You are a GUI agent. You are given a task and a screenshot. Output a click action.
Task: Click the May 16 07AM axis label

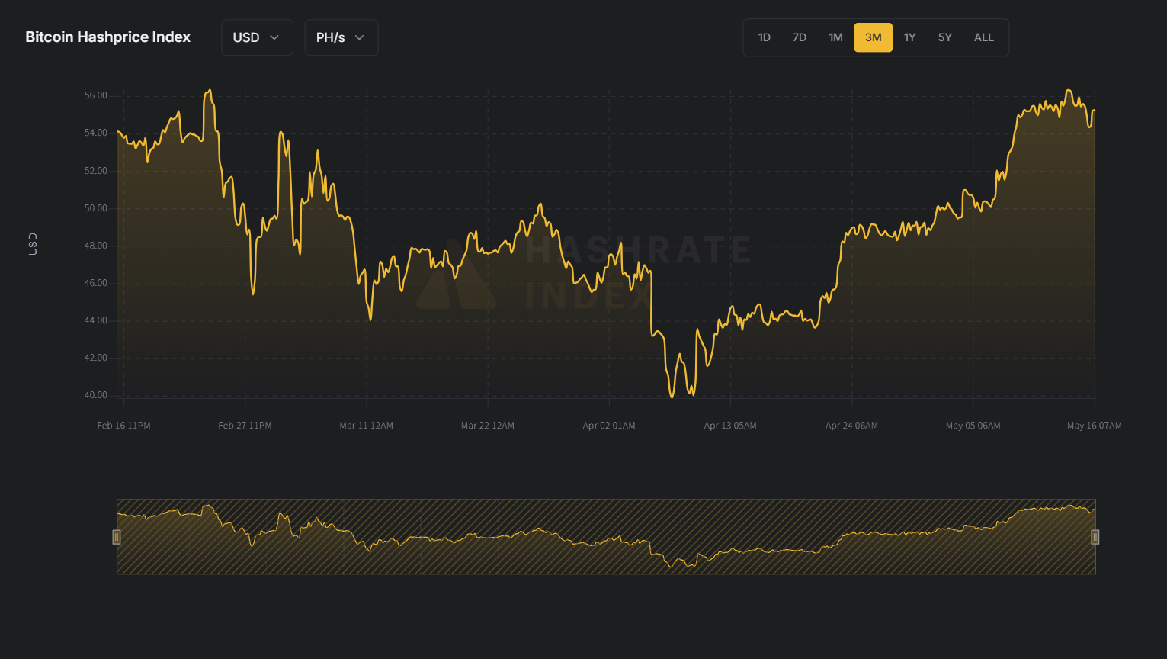pyautogui.click(x=1095, y=426)
